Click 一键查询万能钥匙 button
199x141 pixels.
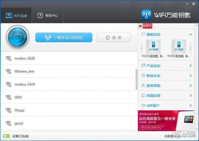(64, 38)
